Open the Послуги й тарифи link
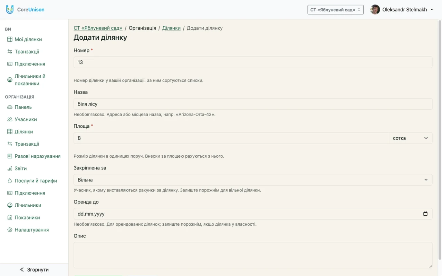 36,180
